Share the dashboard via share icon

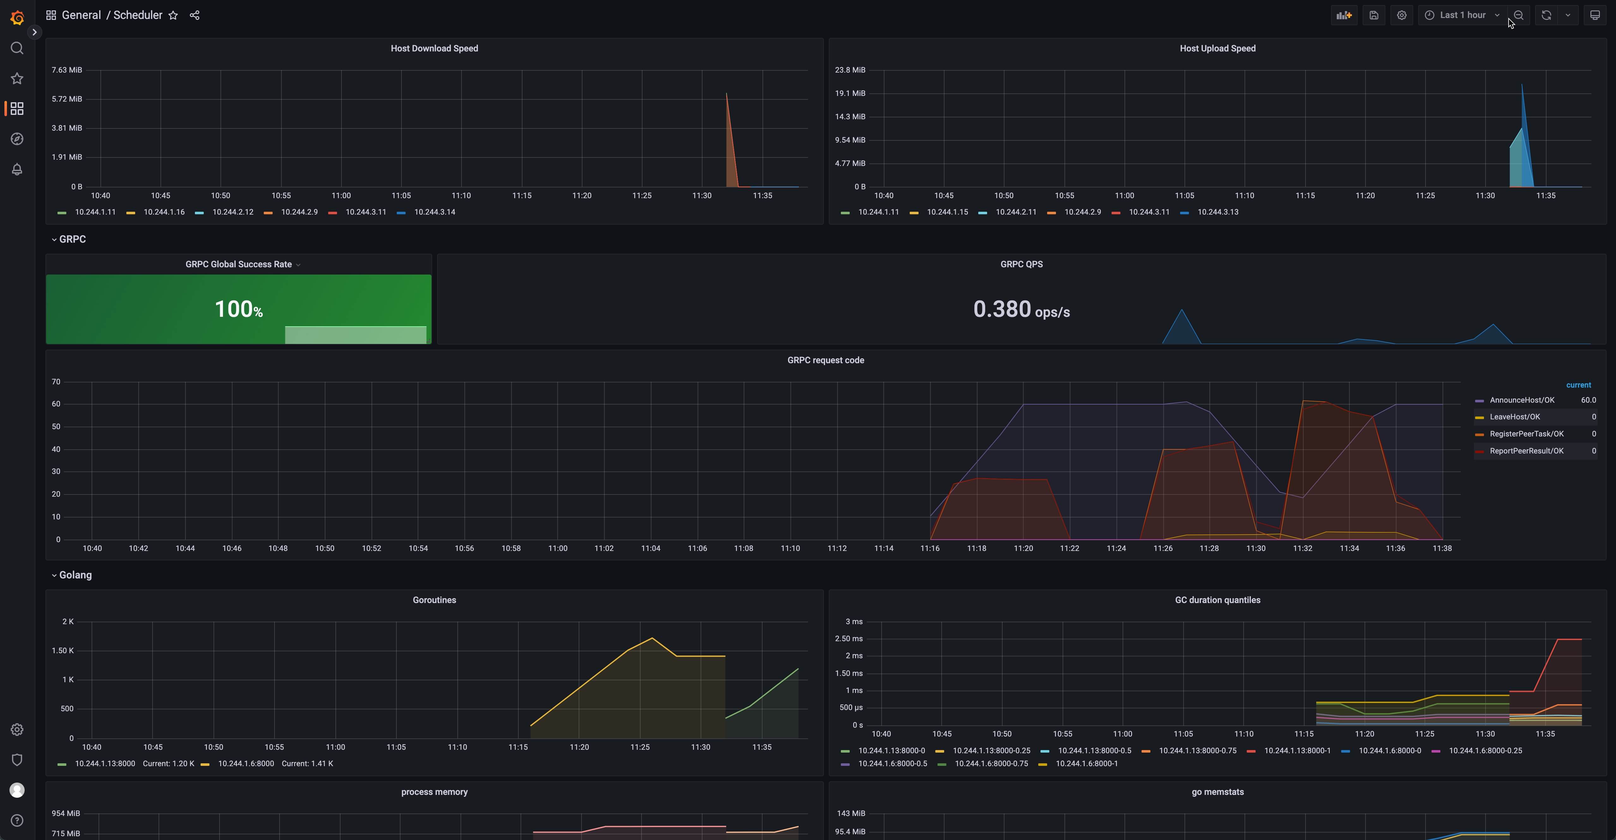[195, 15]
